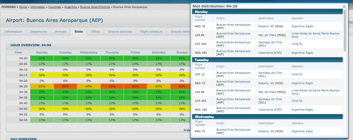Open Chile fly operator in Monday CHF 445 row

pos(297,44)
